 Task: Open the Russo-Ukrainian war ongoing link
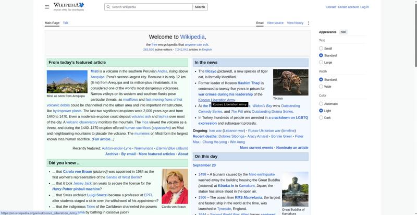(264, 130)
